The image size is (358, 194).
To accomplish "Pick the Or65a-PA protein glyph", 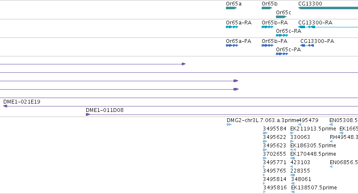I will pyautogui.click(x=232, y=45).
